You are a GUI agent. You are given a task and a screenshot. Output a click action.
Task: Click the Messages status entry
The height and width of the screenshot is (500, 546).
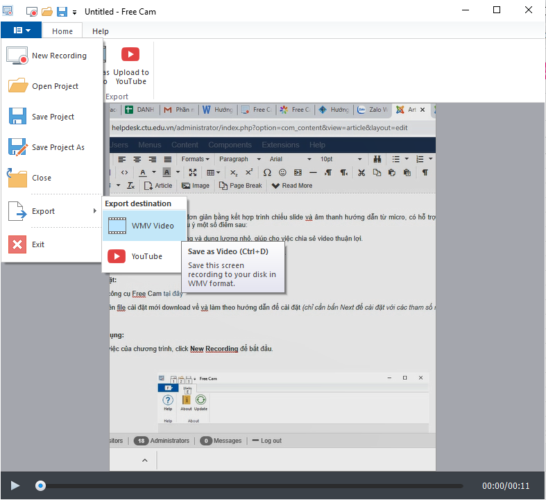tap(221, 441)
